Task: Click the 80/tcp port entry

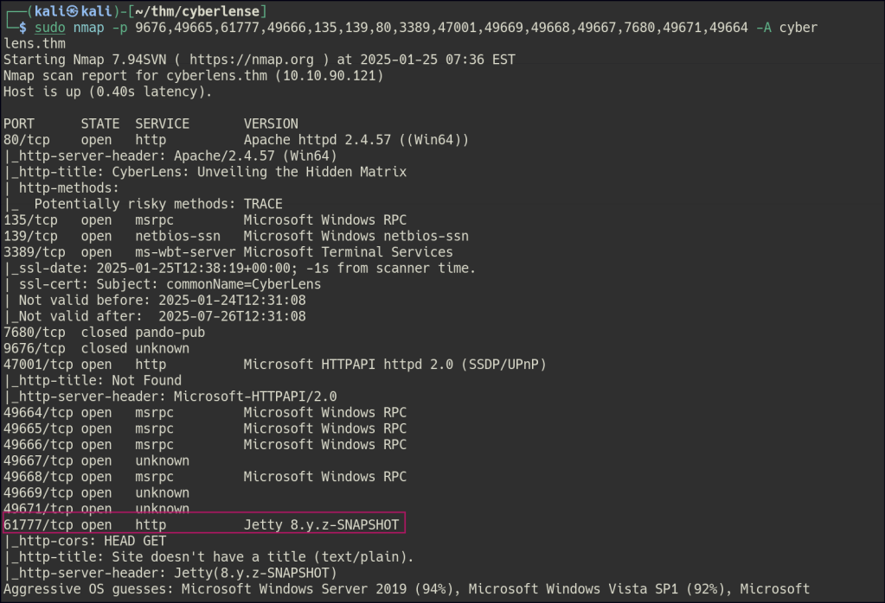Action: (22, 140)
